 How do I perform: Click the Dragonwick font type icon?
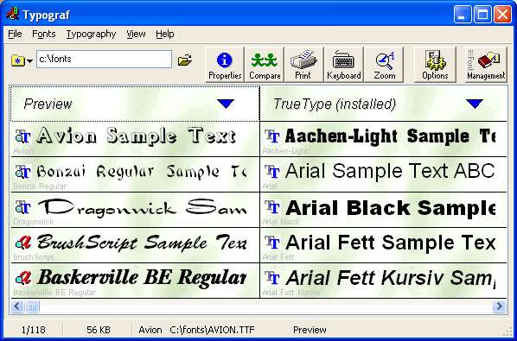[22, 207]
